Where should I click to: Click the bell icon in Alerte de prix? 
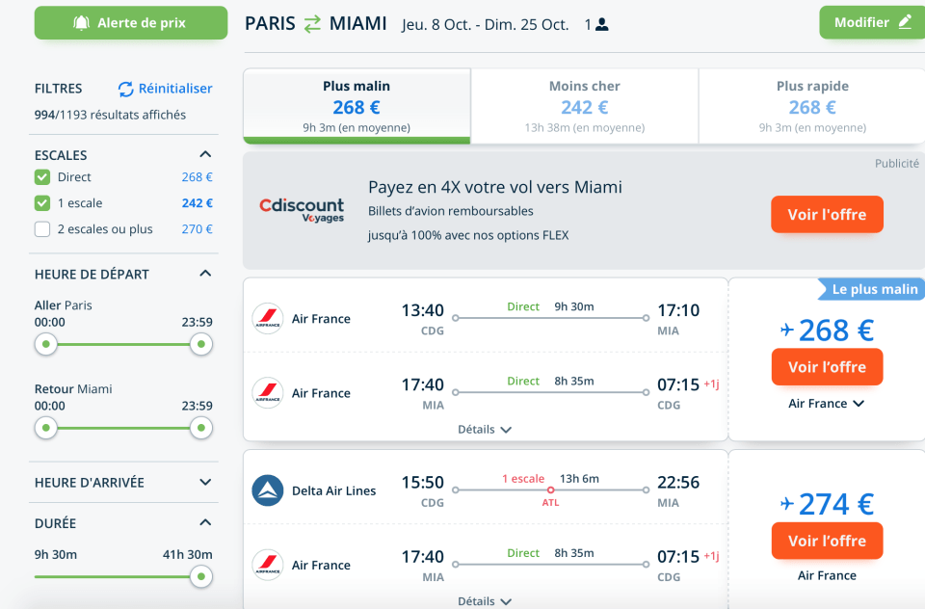click(81, 23)
